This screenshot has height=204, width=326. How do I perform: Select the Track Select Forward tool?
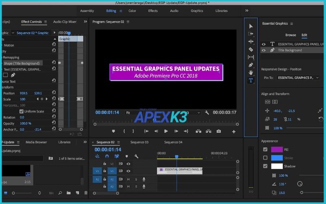pos(251,34)
